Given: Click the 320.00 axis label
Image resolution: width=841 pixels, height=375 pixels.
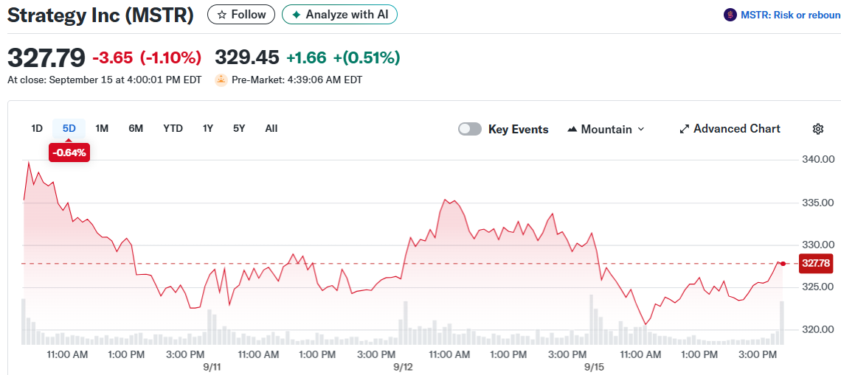Looking at the screenshot, I should (x=817, y=329).
